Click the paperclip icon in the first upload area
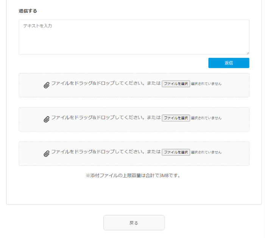 (x=47, y=85)
